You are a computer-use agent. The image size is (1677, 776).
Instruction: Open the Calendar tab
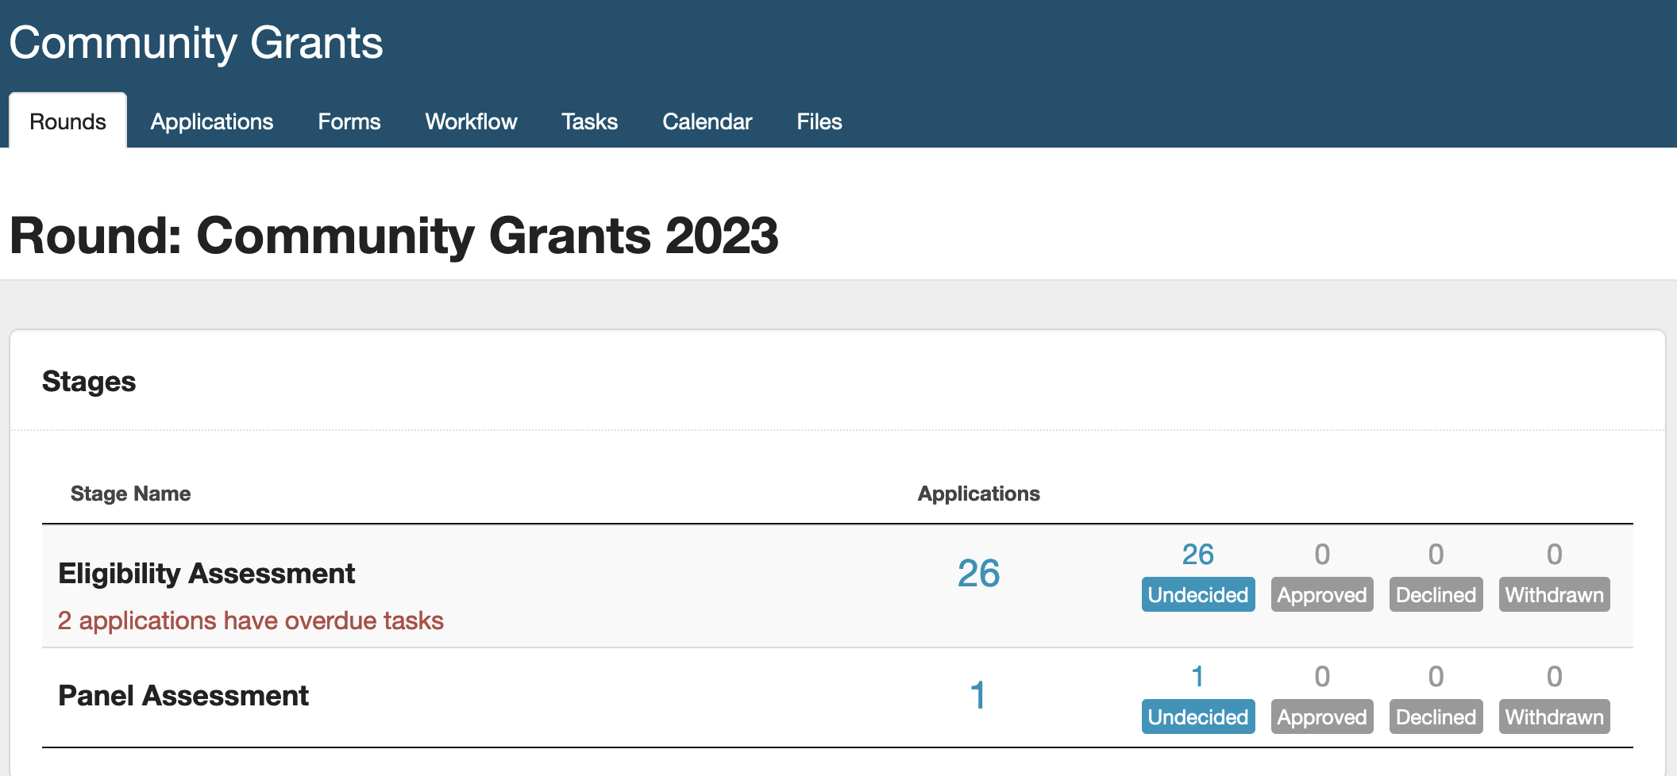(x=707, y=121)
